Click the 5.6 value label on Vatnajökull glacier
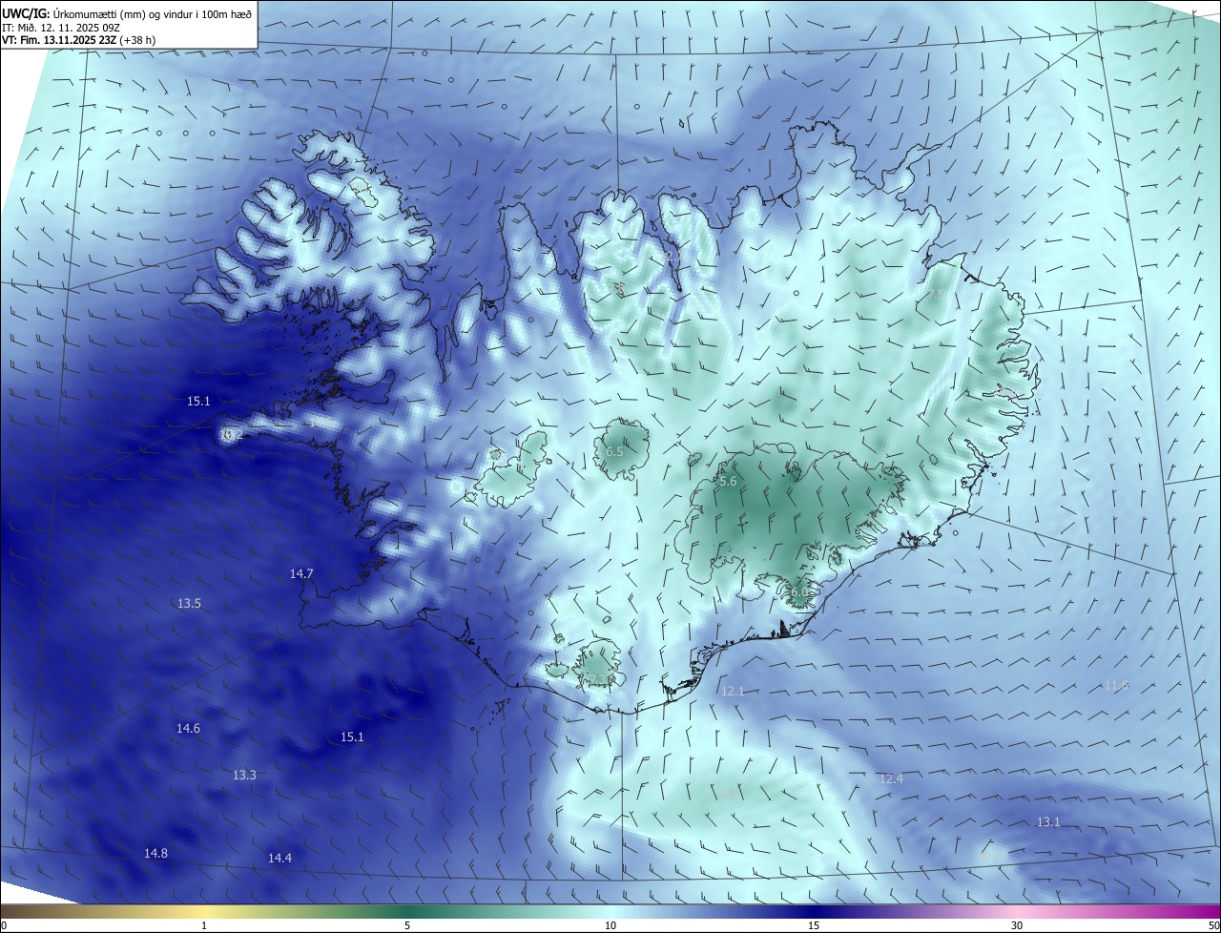Screen dimensions: 1221x933 (x=728, y=482)
